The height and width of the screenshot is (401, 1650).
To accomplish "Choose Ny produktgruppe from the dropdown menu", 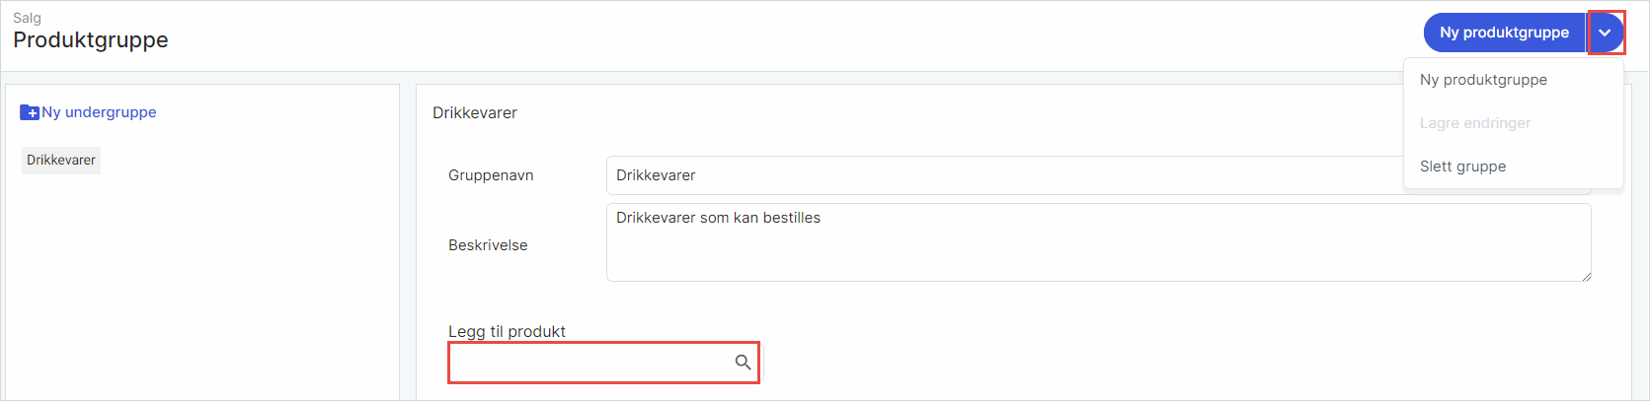I will pyautogui.click(x=1483, y=80).
